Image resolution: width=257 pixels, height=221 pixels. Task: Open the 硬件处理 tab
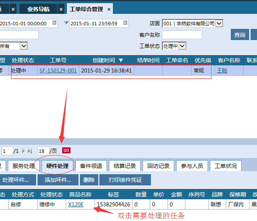click(x=57, y=166)
